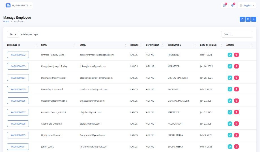Edit employee Akomolafe Omolola
This screenshot has height=152, width=260.
pyautogui.click(x=230, y=124)
